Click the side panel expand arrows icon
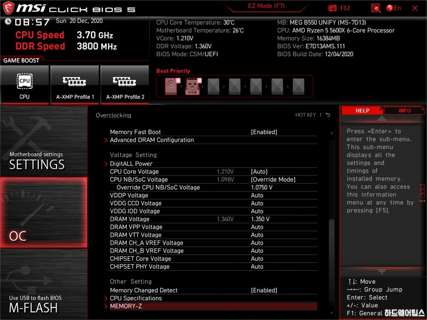Viewport: 427px width, 320px height. pos(422,201)
